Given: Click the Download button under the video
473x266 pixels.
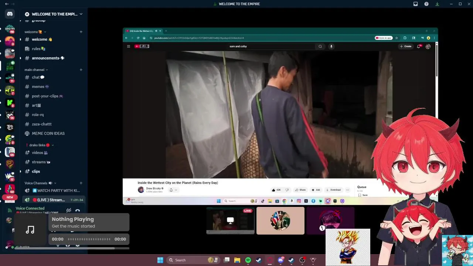Looking at the screenshot, I should 333,190.
